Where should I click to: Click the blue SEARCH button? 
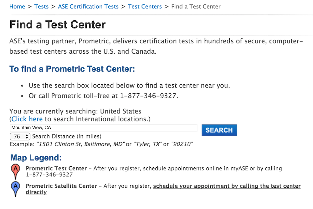[219, 130]
